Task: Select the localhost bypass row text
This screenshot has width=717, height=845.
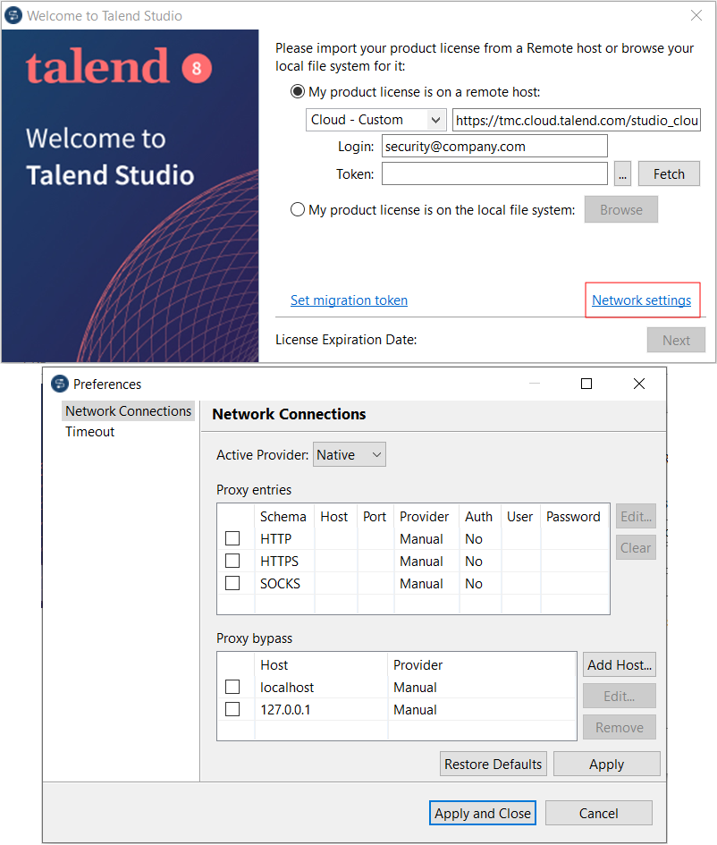Action: 287,687
